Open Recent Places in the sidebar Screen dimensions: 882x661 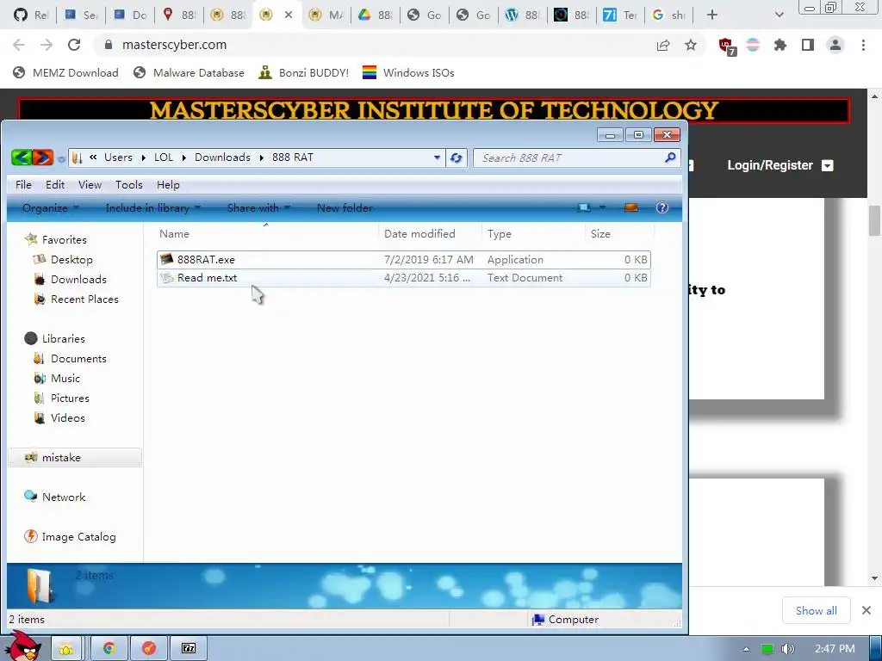coord(76,300)
